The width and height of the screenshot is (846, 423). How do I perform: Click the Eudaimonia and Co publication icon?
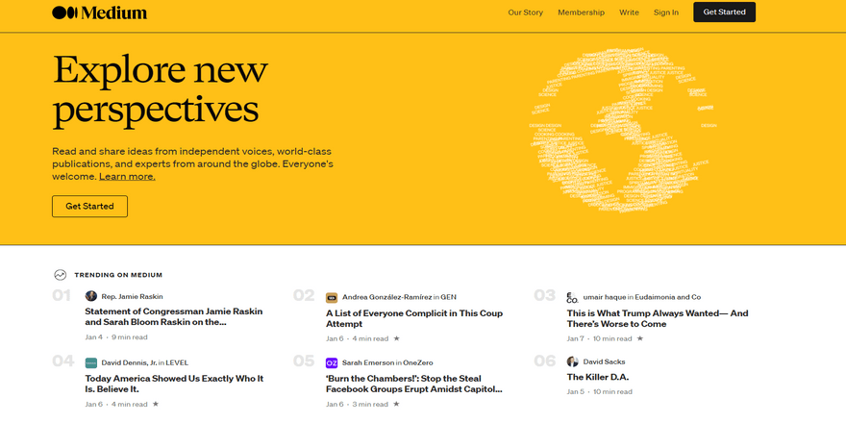pos(572,297)
